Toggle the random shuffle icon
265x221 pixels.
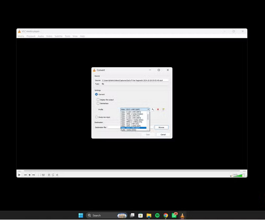[57, 175]
